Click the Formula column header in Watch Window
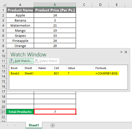This screenshot has height=129, width=132. 111,68
